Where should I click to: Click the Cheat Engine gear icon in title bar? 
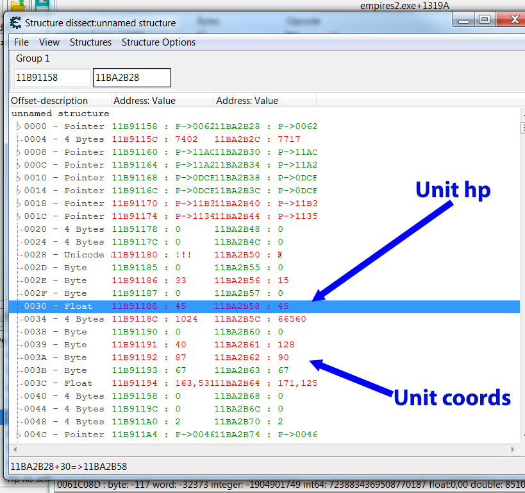tap(15, 23)
